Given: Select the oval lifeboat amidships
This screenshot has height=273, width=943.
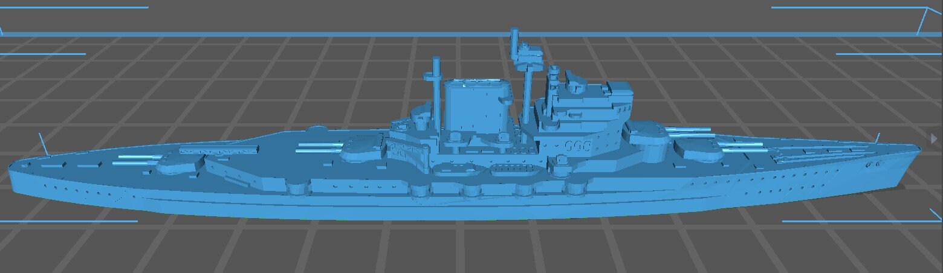Looking at the screenshot, I should pos(511,169).
